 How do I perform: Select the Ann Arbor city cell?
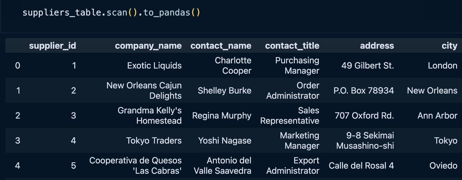[x=437, y=116]
